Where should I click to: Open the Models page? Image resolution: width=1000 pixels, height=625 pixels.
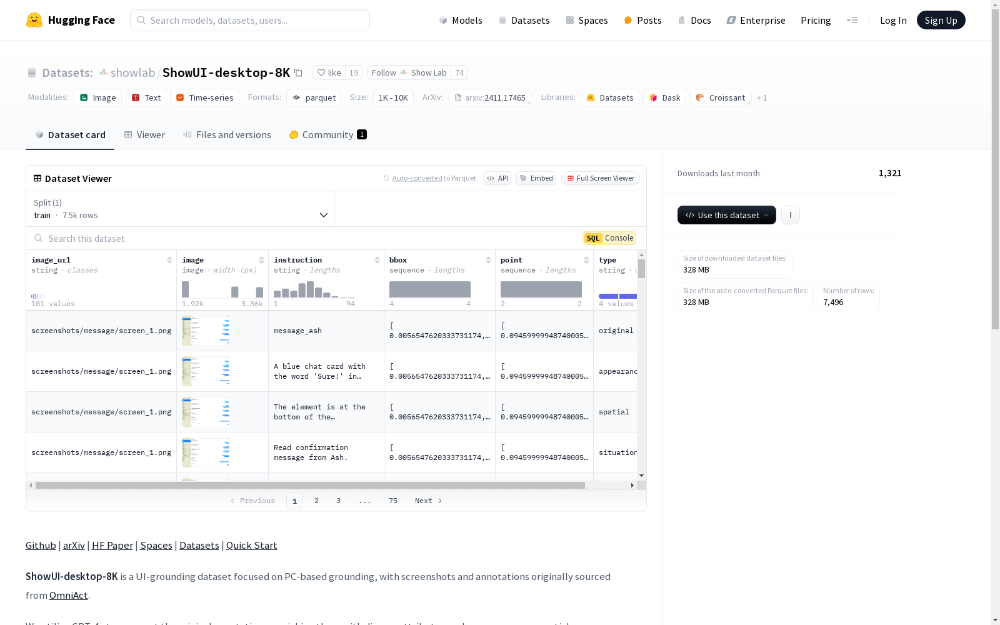coord(461,20)
